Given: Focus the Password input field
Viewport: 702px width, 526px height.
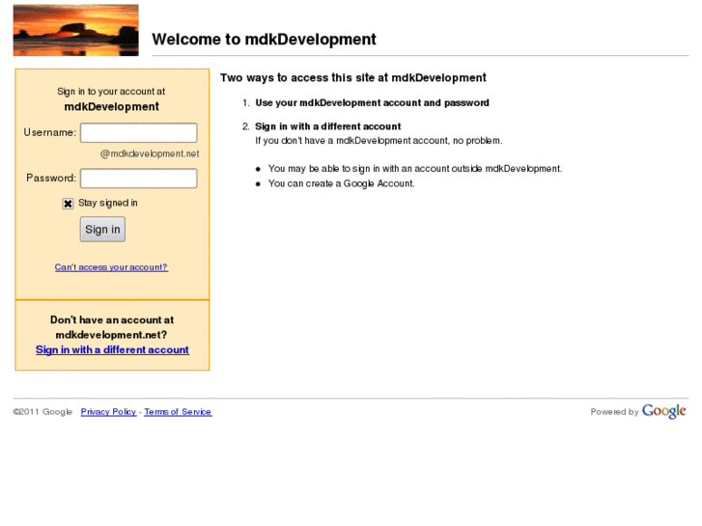Looking at the screenshot, I should pos(139,179).
